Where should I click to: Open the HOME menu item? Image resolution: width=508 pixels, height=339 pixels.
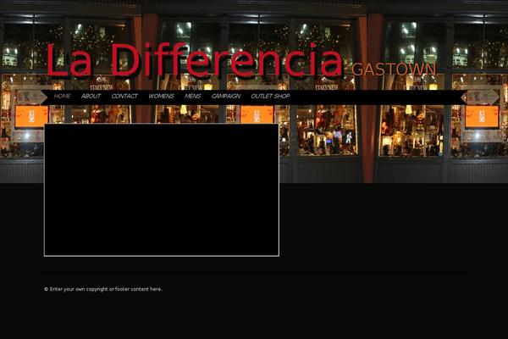(x=62, y=97)
